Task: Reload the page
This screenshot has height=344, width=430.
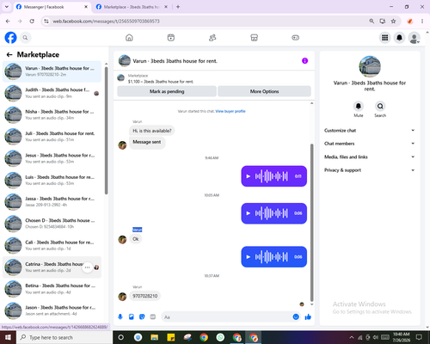Action: click(32, 21)
